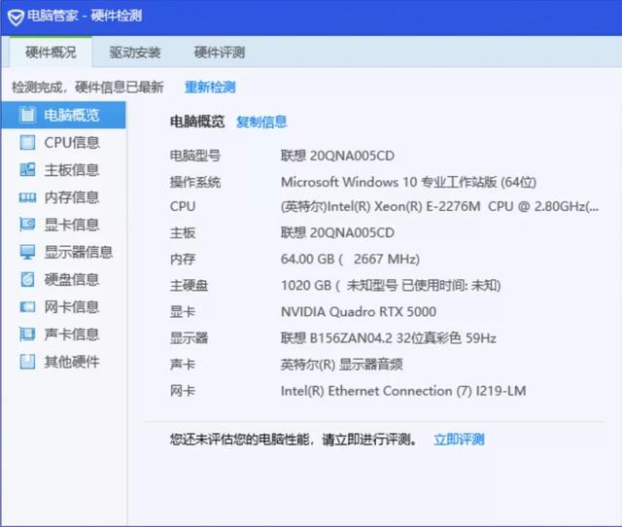Click the 电脑管家 shield logo icon
This screenshot has height=527, width=622.
tap(16, 18)
